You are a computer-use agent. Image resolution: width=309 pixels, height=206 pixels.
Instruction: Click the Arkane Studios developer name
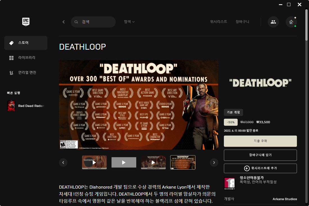point(285,199)
